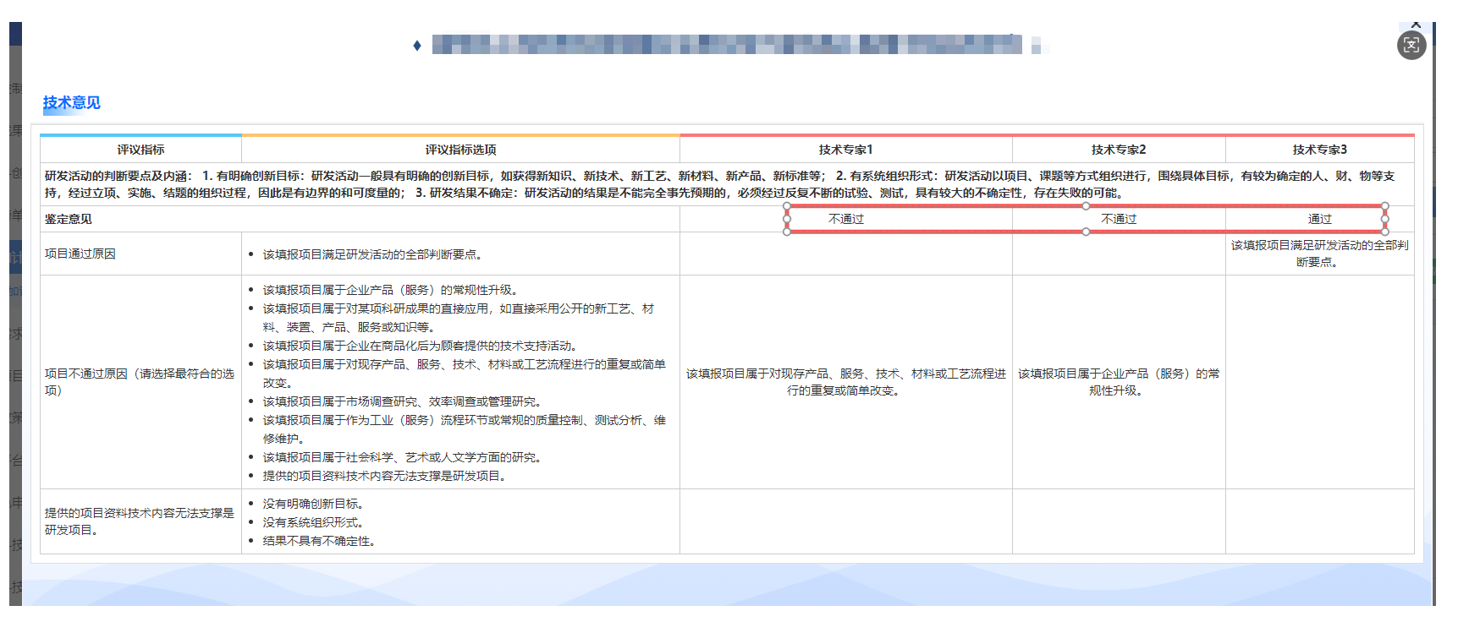Close the technical opinion dialog with X
Screen dimensions: 1458x622
(1416, 25)
